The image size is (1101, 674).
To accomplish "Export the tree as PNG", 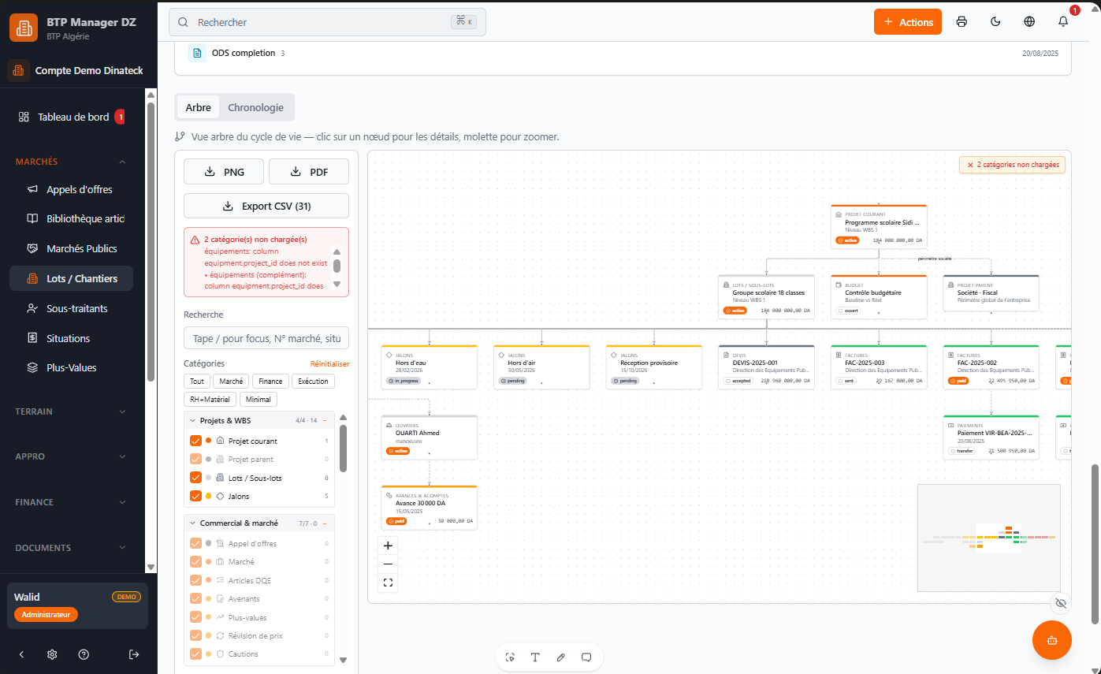I will (x=224, y=172).
